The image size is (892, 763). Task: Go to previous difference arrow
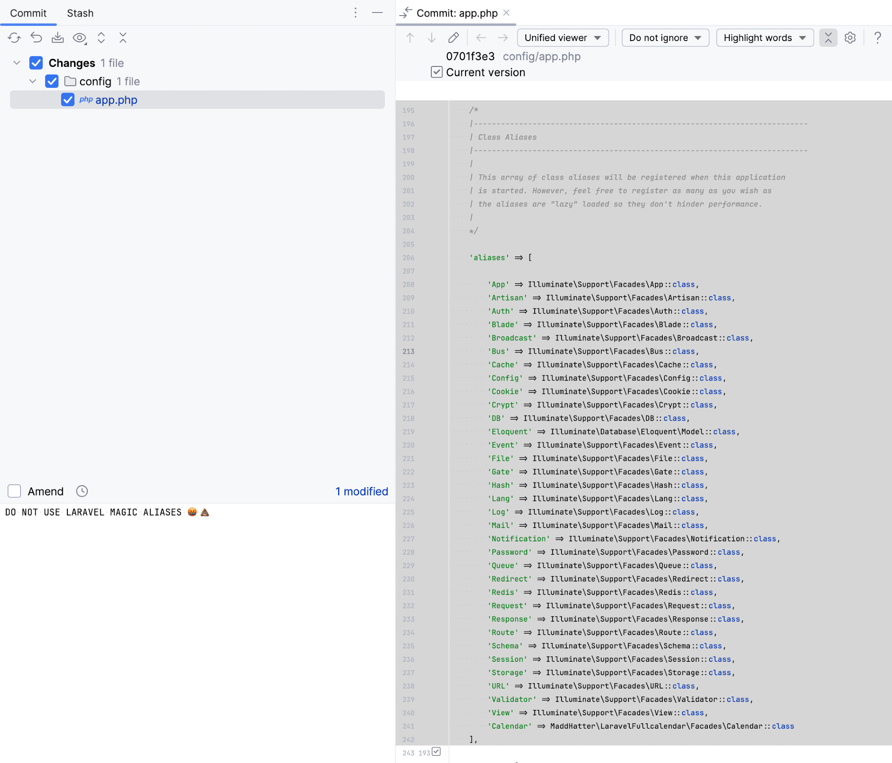[410, 38]
